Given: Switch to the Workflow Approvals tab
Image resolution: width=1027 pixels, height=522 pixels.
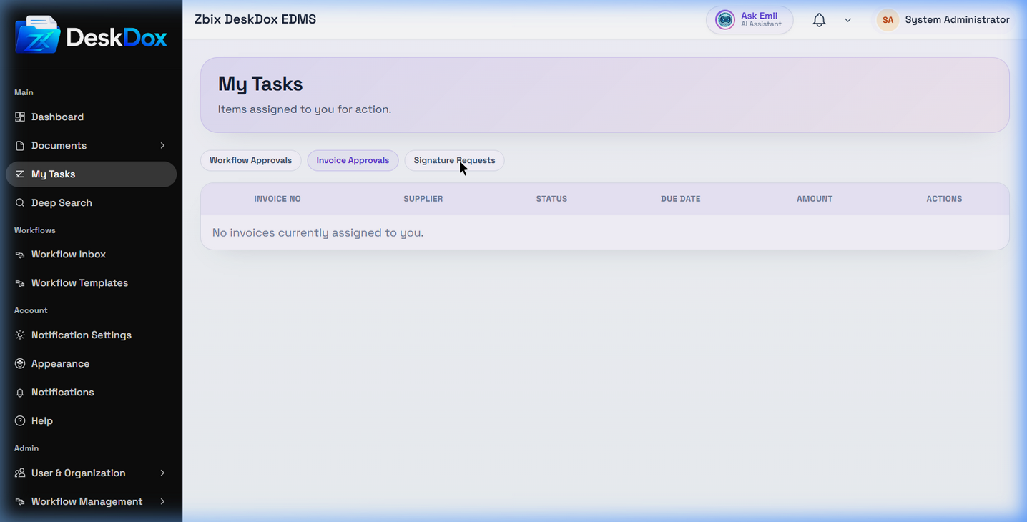Looking at the screenshot, I should (250, 160).
